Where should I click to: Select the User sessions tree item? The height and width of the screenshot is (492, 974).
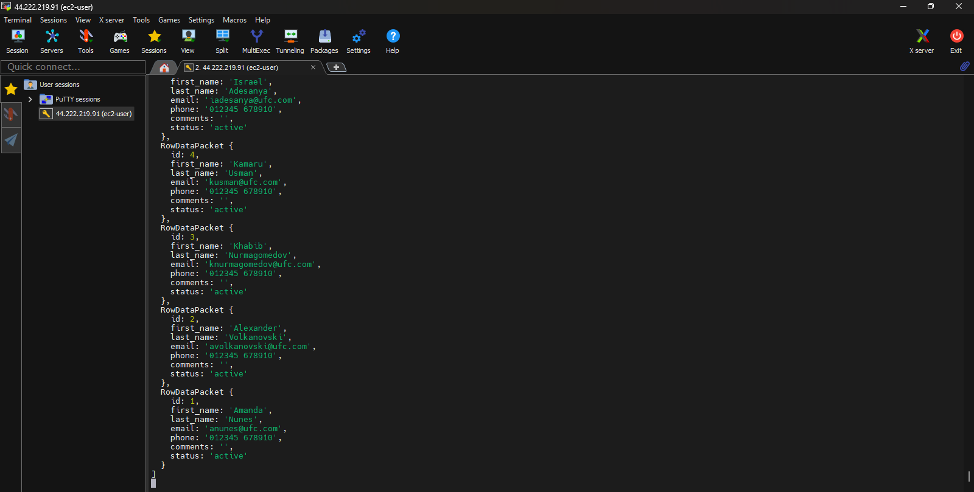coord(52,85)
